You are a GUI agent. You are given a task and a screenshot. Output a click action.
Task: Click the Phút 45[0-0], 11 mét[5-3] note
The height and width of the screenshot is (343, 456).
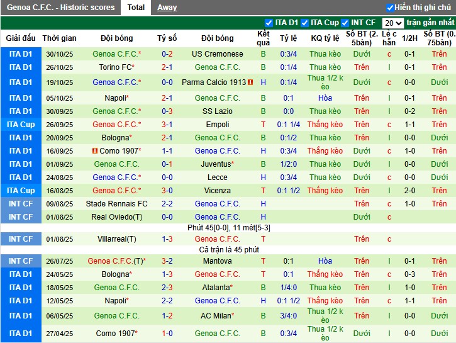pyautogui.click(x=228, y=228)
